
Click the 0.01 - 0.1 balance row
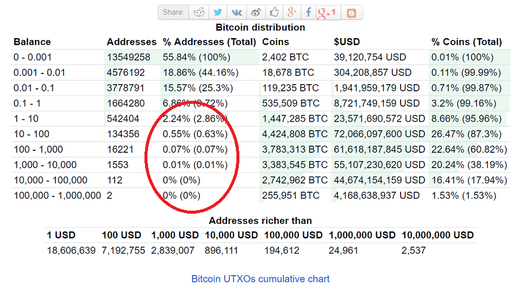34,88
